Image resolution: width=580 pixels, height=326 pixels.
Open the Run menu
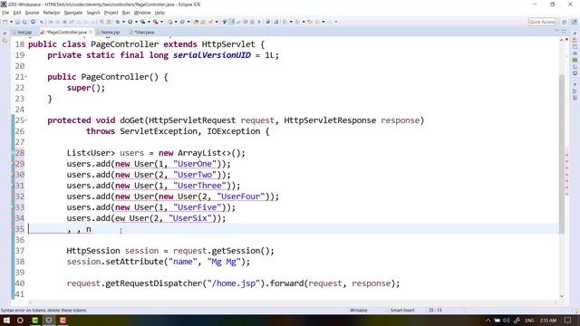pos(126,13)
